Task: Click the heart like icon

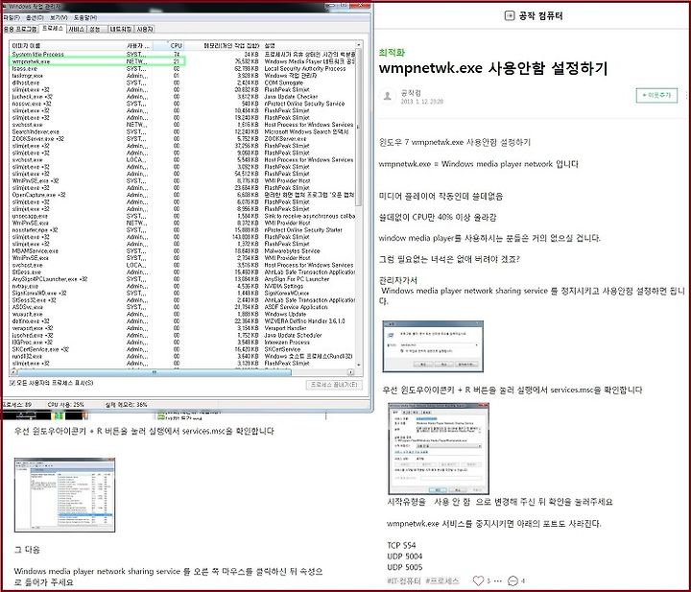Action: pyautogui.click(x=478, y=580)
